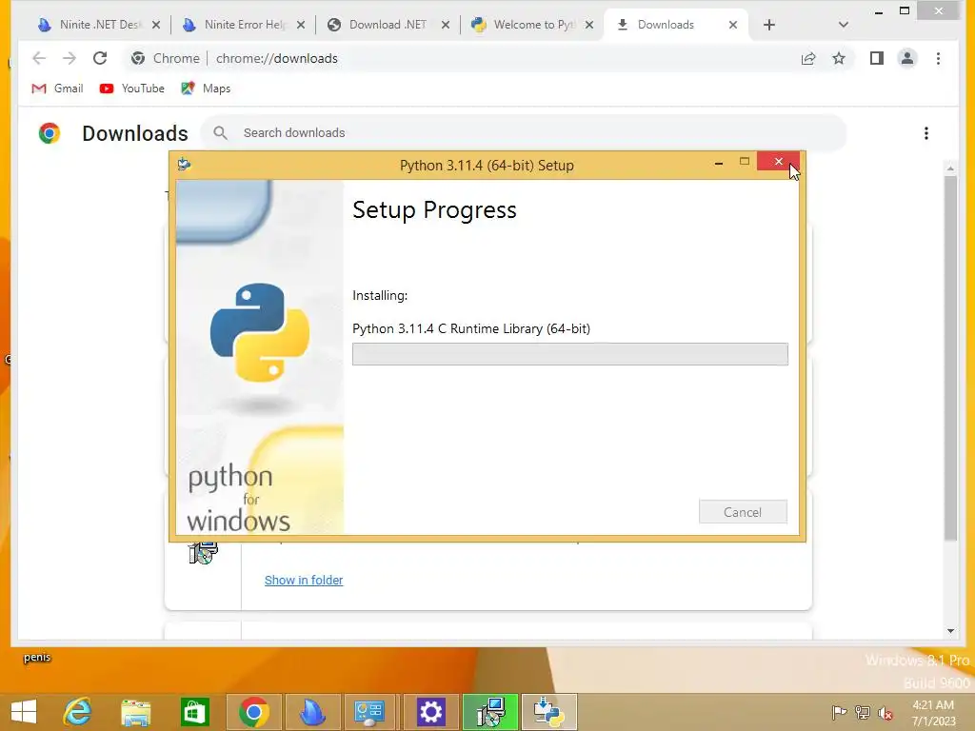Toggle Chrome side panel

877,58
